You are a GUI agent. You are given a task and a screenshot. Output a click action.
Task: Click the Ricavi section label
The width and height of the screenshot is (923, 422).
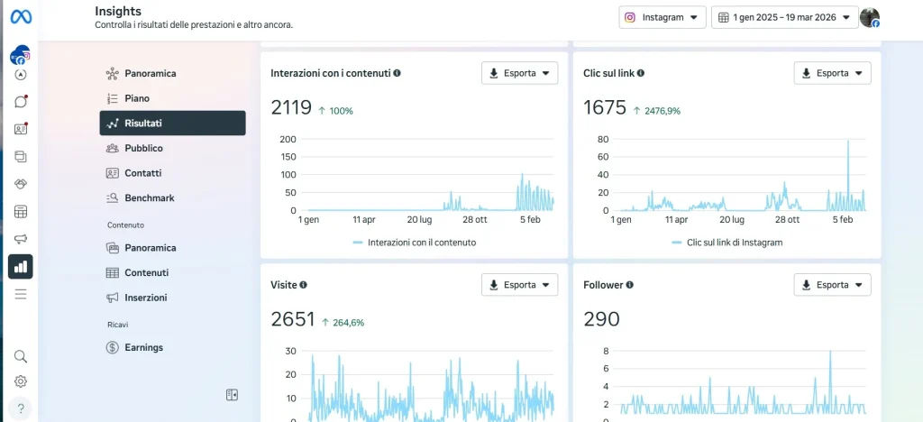tap(117, 325)
